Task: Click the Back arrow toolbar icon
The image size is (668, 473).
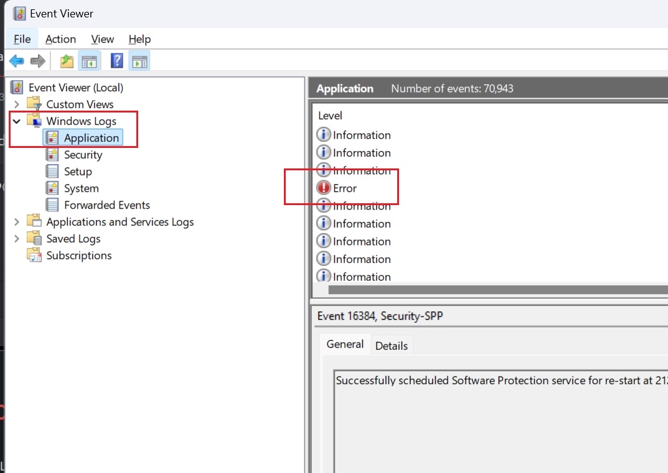Action: pyautogui.click(x=17, y=62)
